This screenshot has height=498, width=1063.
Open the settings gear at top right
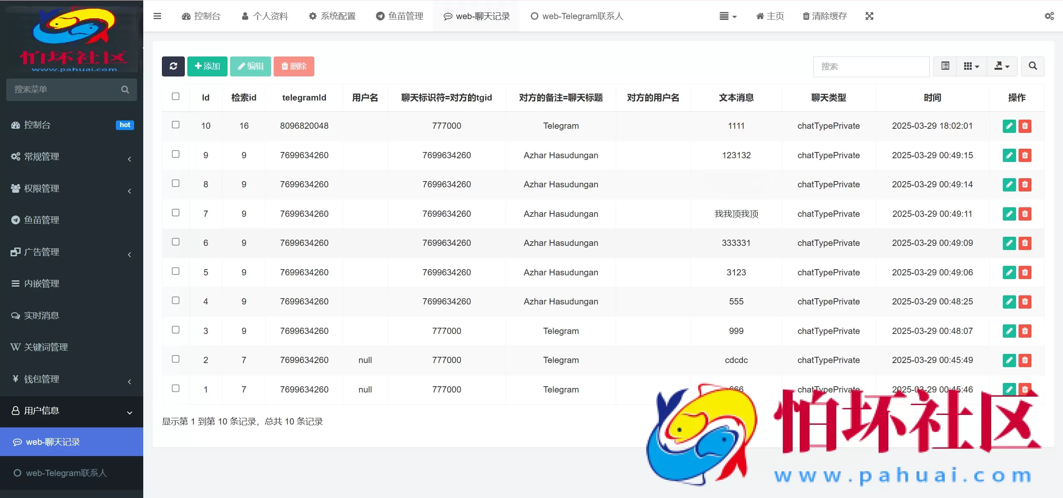[x=1050, y=16]
